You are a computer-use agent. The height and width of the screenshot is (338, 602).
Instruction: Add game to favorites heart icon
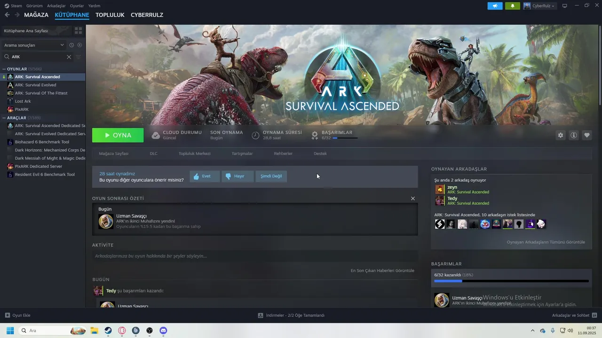point(587,135)
